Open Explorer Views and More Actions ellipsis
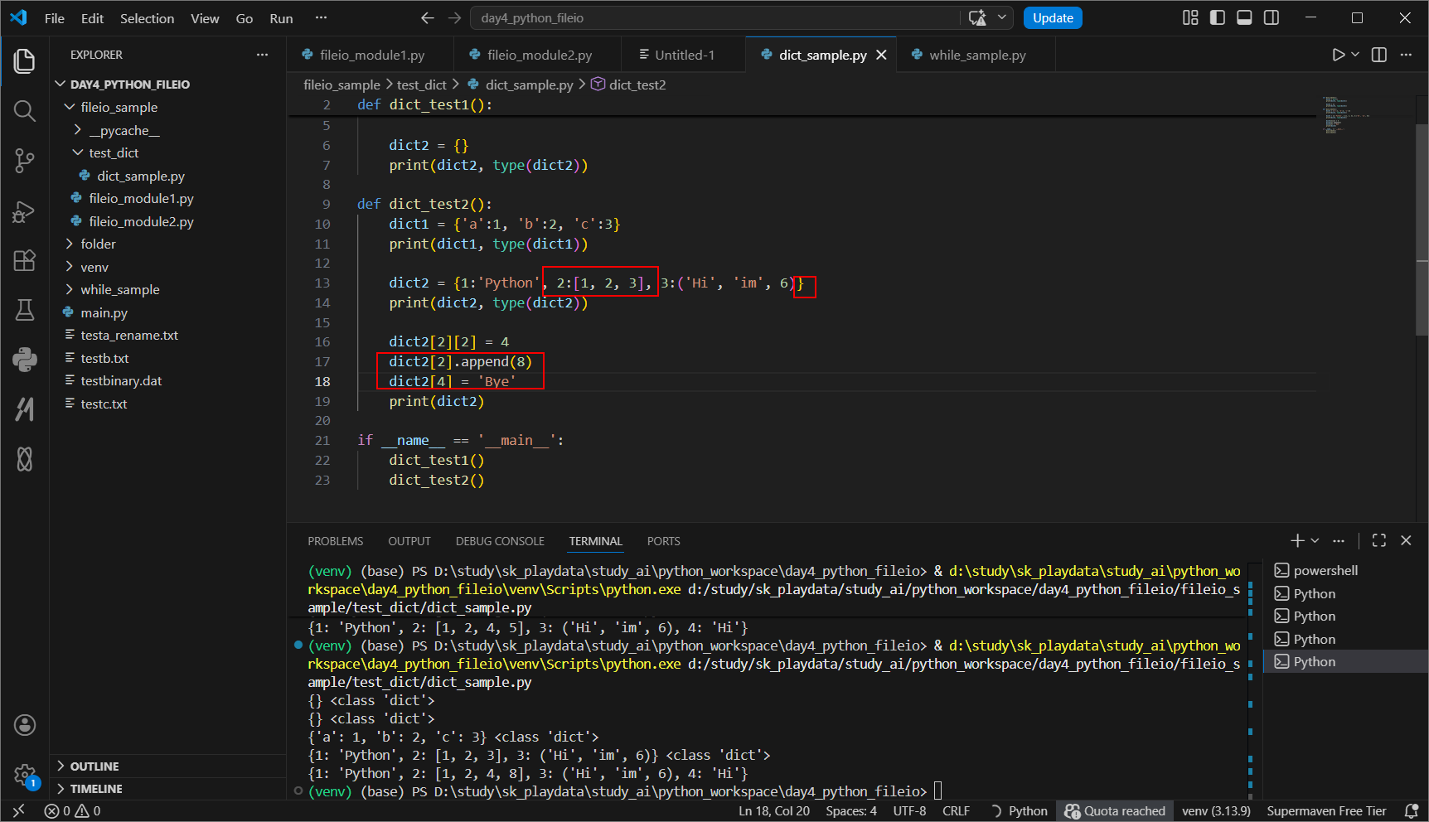 tap(263, 55)
